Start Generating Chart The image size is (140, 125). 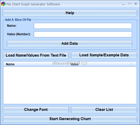coord(70,119)
